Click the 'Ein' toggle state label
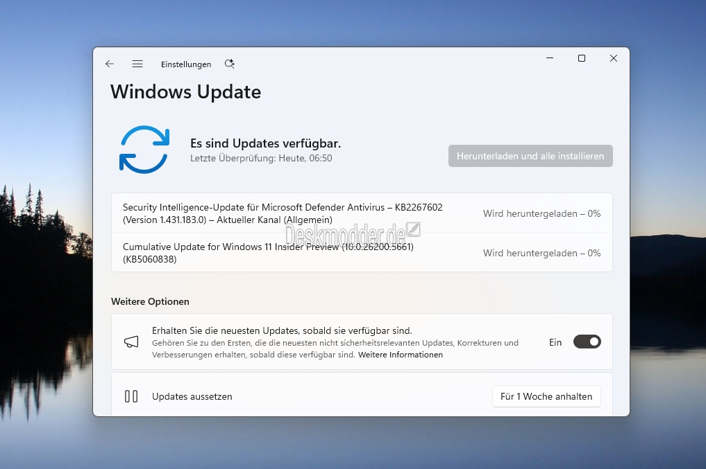Image resolution: width=706 pixels, height=469 pixels. [555, 342]
